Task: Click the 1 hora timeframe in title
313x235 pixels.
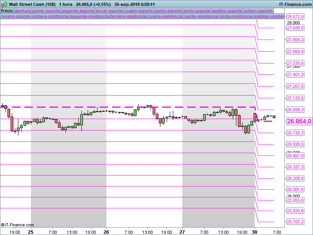Action: pyautogui.click(x=66, y=4)
